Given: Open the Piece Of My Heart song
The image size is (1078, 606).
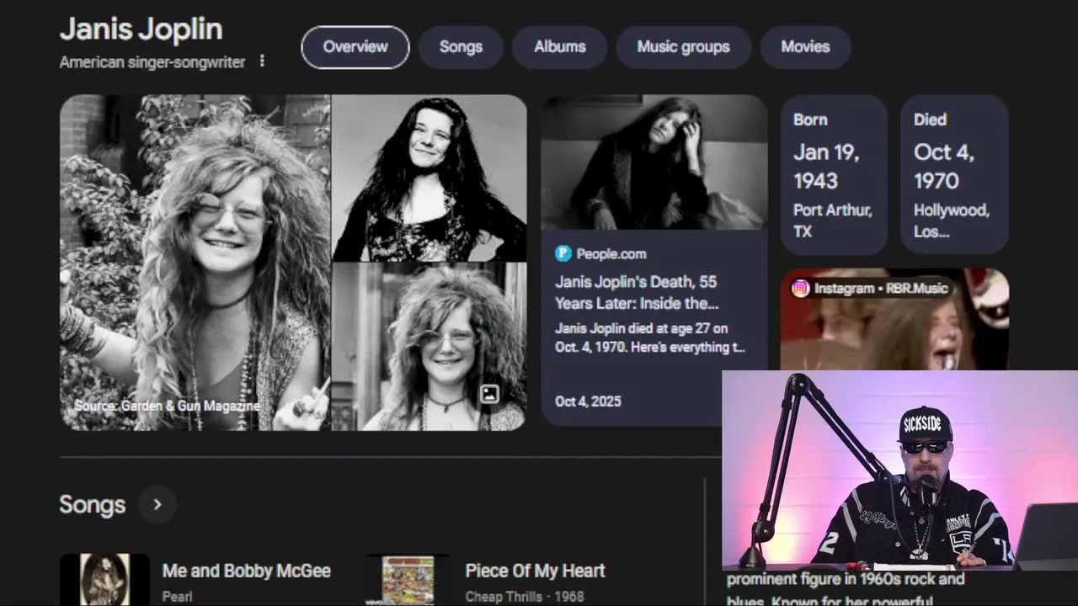Looking at the screenshot, I should click(x=535, y=571).
